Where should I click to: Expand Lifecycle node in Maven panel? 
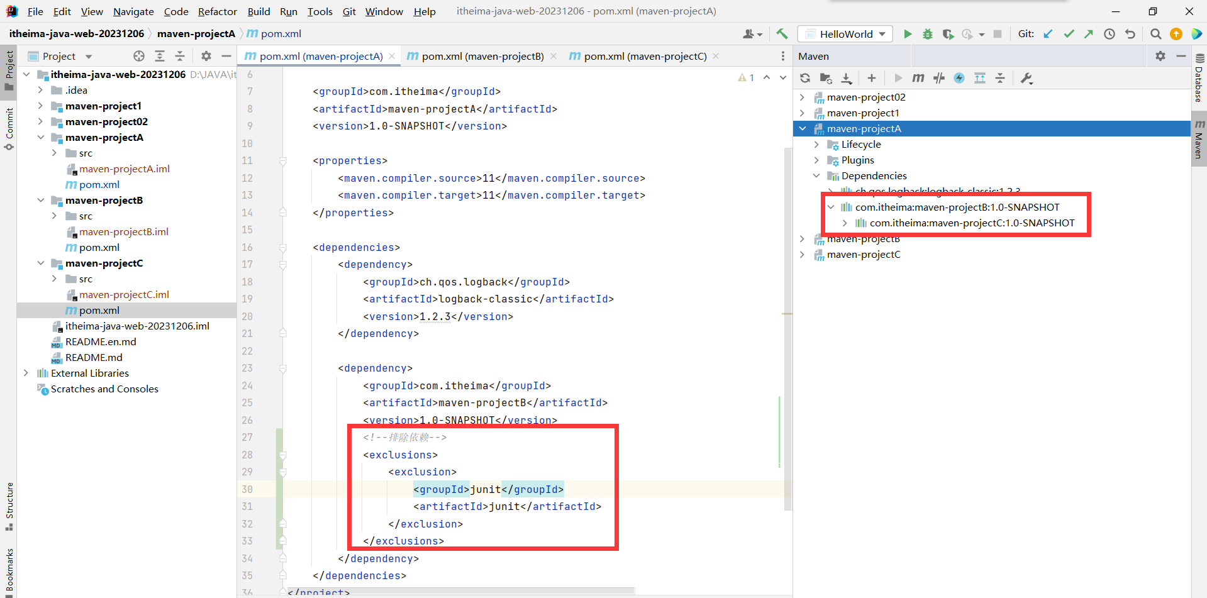816,144
